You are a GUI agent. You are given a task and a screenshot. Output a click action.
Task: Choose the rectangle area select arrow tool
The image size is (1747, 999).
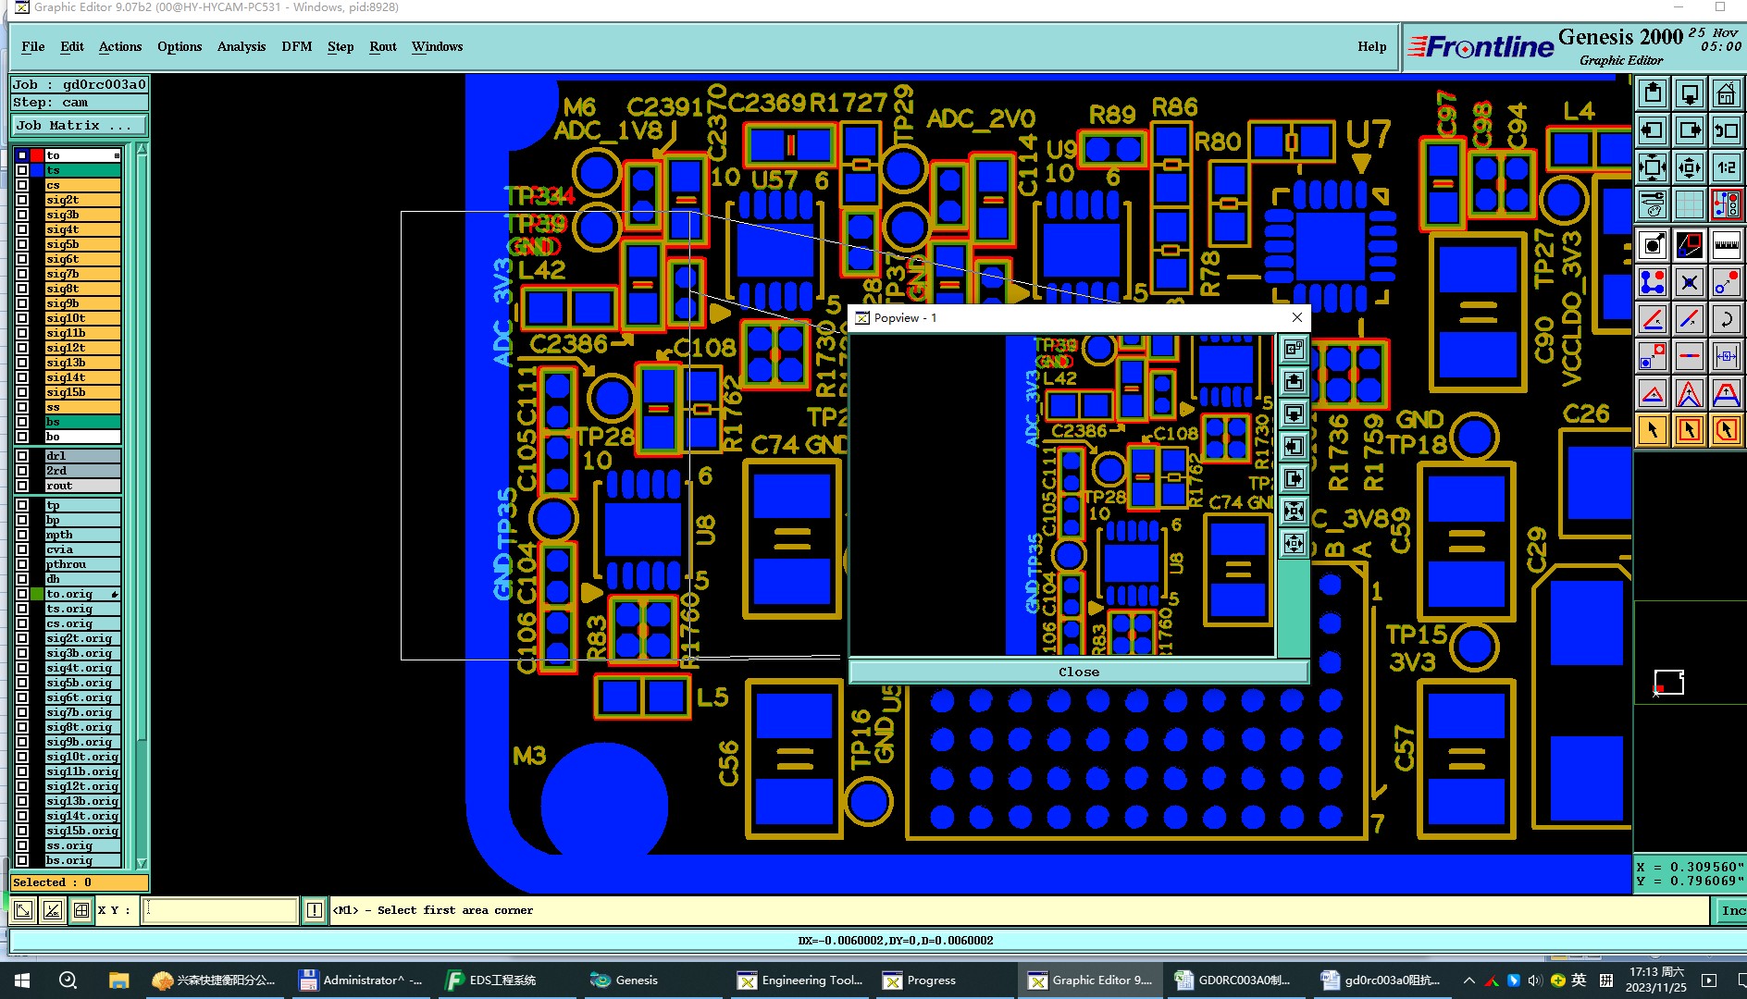click(1689, 430)
